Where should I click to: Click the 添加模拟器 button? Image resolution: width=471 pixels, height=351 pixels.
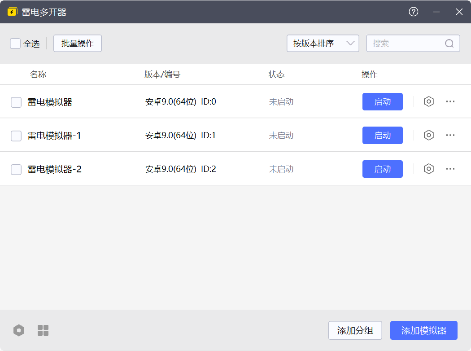[x=424, y=330]
